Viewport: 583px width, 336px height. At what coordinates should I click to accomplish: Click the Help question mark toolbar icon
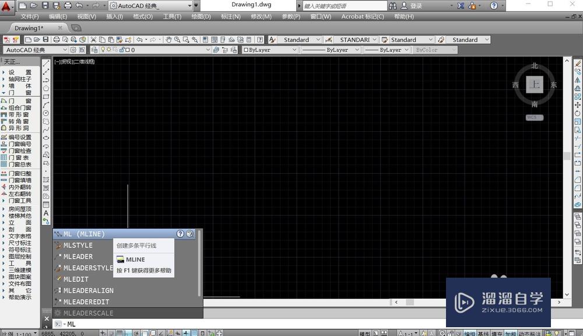coord(260,40)
